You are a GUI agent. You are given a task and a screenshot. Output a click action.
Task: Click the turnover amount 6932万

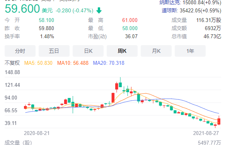tap(213, 28)
